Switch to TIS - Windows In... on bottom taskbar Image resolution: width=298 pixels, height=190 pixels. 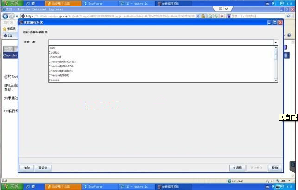(137, 187)
